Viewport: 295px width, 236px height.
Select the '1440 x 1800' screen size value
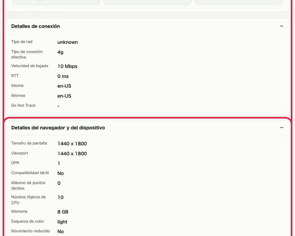pos(72,144)
